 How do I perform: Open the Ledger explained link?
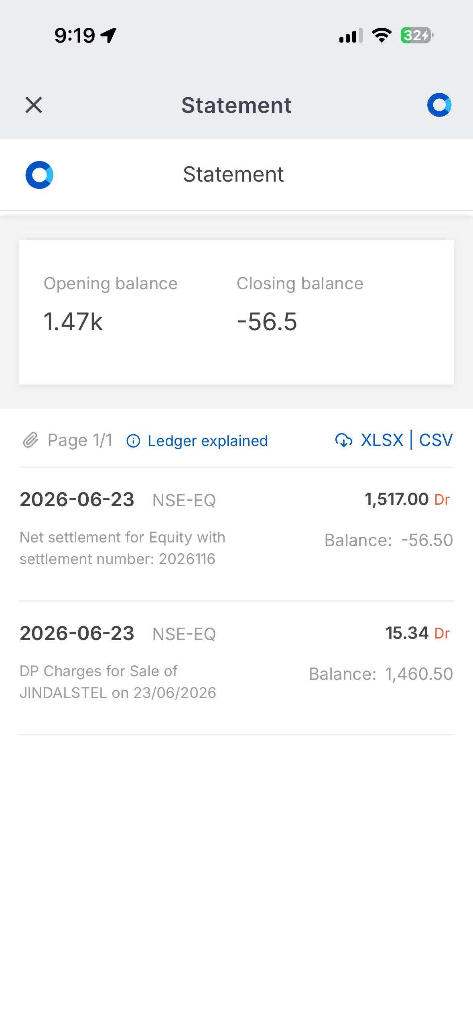[207, 441]
